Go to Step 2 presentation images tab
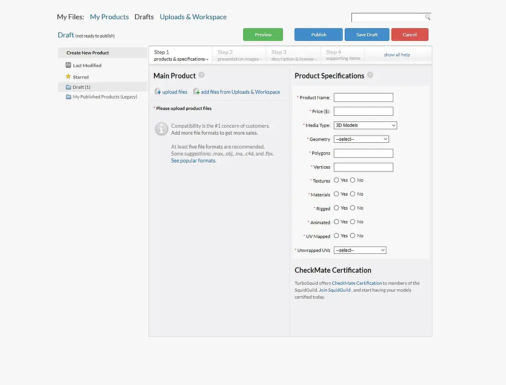 point(239,55)
